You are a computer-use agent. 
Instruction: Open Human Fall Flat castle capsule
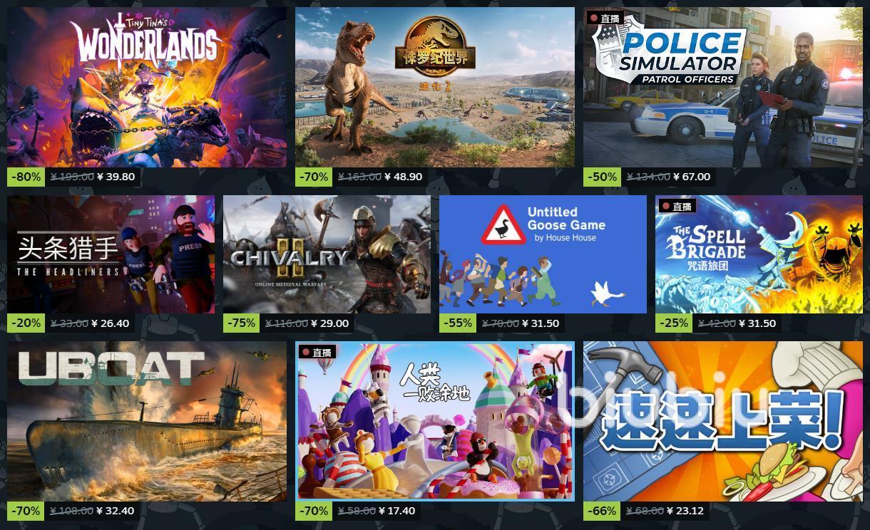435,422
